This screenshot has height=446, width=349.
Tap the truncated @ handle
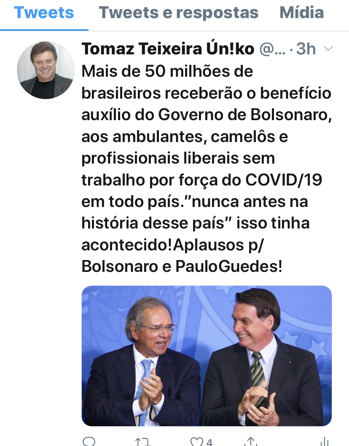[272, 49]
